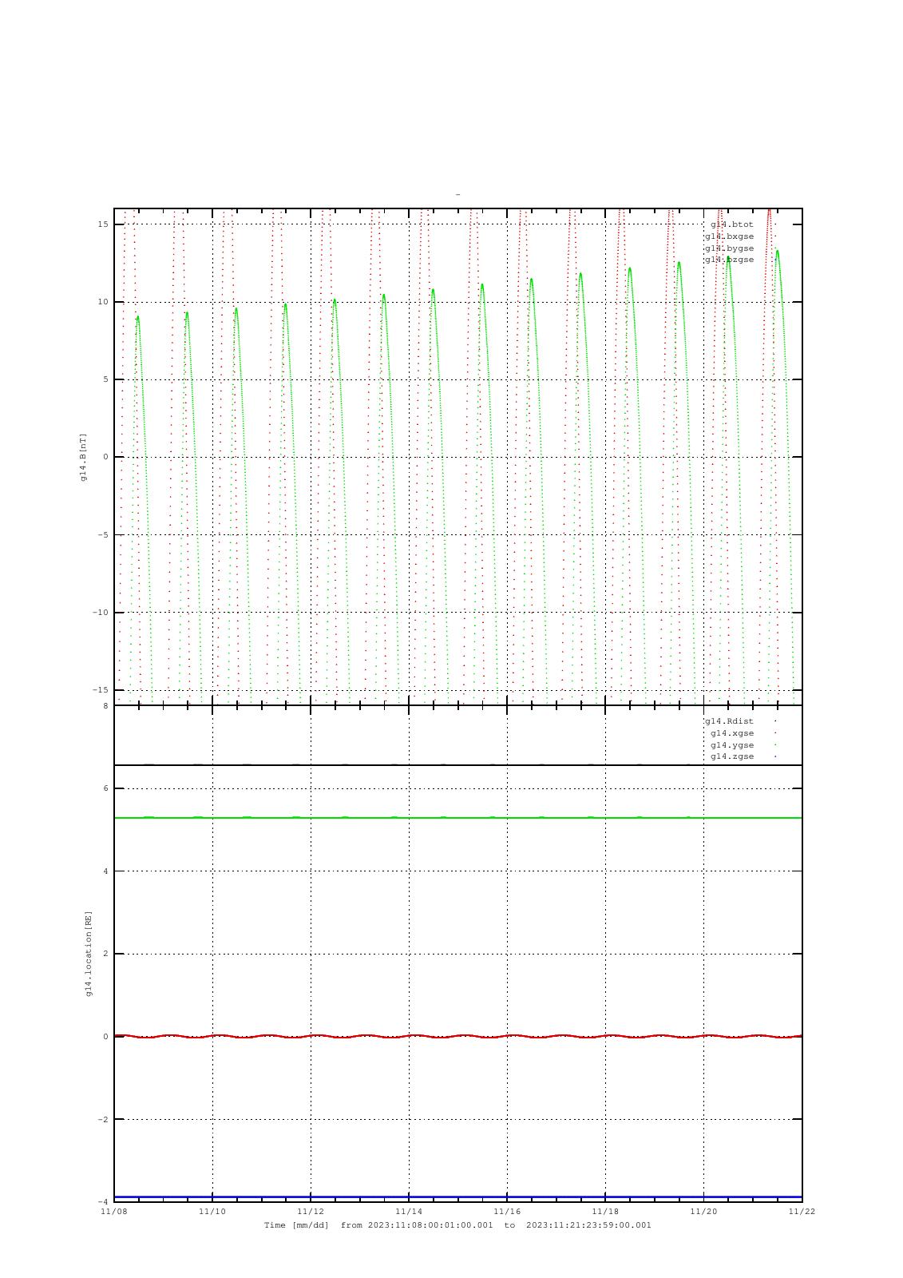Select the 11/08 time axis tick label
This screenshot has height=1278, width=903.
[114, 1212]
